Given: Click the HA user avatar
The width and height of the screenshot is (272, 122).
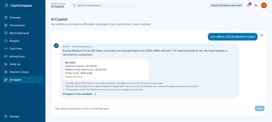Looking at the screenshot, I should coord(264,5).
